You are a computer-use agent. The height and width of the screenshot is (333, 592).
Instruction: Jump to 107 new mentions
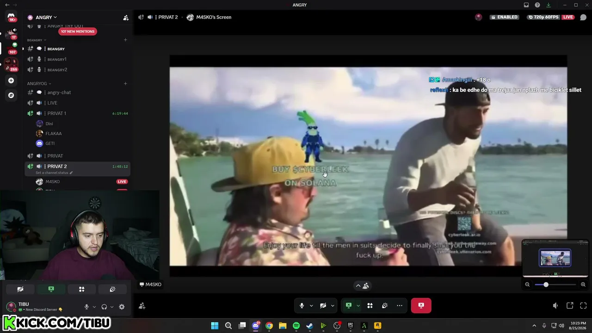[78, 31]
